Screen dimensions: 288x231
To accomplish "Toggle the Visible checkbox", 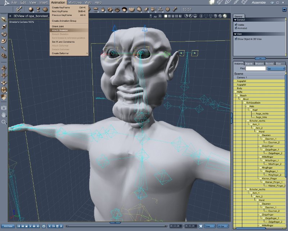I will coord(236,25).
